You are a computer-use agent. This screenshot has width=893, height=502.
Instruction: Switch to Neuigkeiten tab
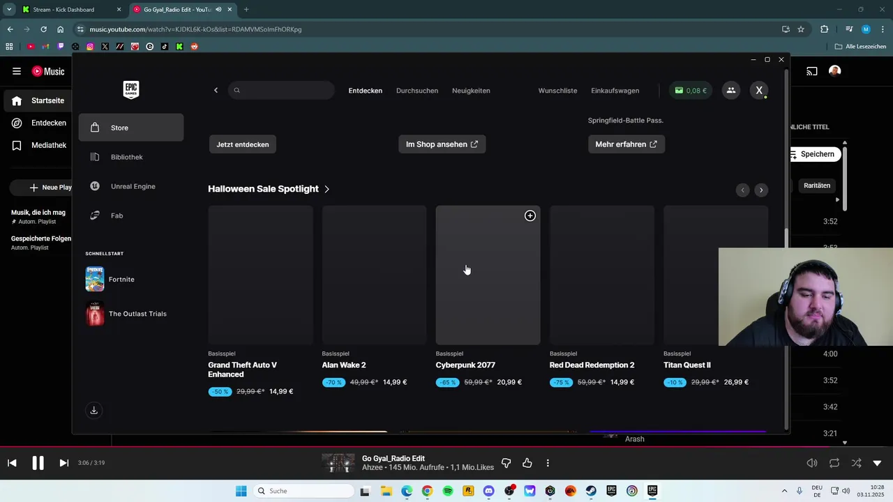pyautogui.click(x=471, y=91)
